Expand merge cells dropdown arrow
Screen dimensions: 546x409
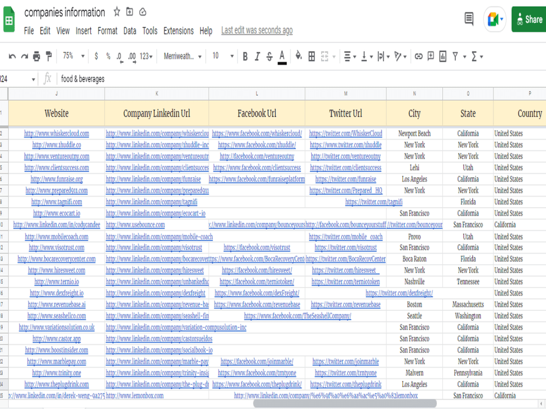[x=334, y=57]
